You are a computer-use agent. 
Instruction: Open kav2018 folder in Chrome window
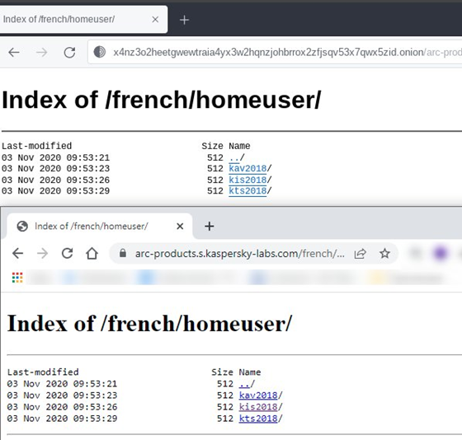click(x=258, y=396)
